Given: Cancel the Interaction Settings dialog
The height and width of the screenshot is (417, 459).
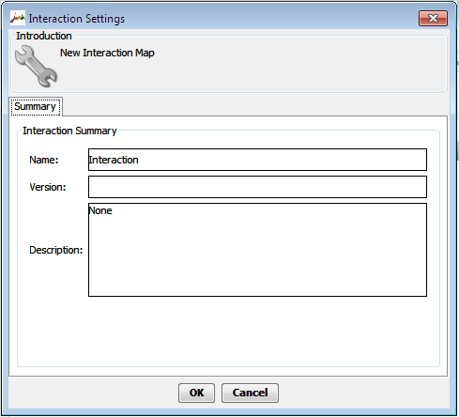Looking at the screenshot, I should tap(250, 393).
